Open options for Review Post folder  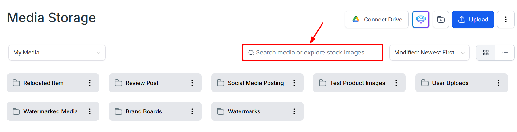(x=192, y=83)
